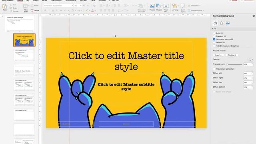This screenshot has width=256, height=144.
Task: Click the Master subtitle text placeholder
Action: click(126, 87)
